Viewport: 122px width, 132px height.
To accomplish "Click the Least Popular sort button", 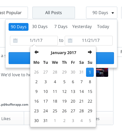I will [14, 13].
